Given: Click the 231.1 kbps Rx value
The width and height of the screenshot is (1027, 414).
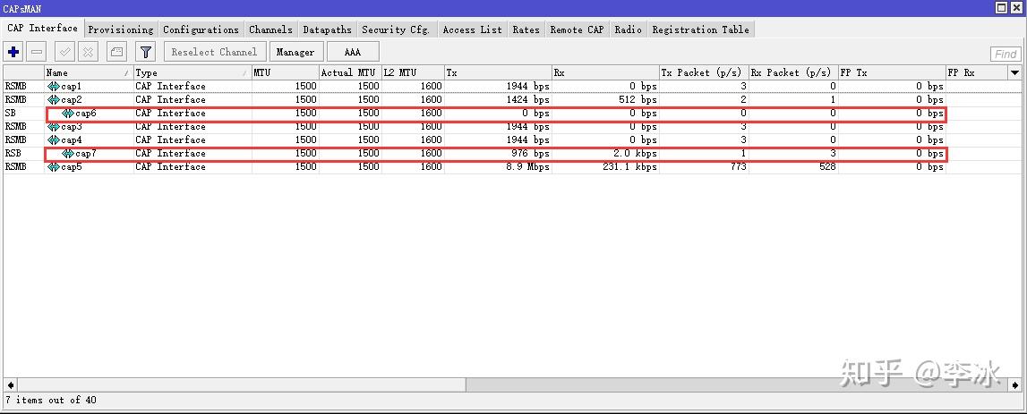Looking at the screenshot, I should coord(630,167).
